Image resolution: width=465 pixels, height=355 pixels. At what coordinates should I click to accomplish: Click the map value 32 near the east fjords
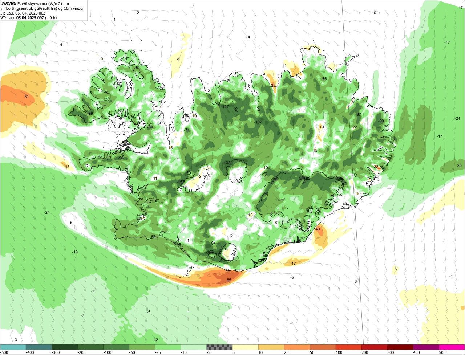(x=376, y=167)
